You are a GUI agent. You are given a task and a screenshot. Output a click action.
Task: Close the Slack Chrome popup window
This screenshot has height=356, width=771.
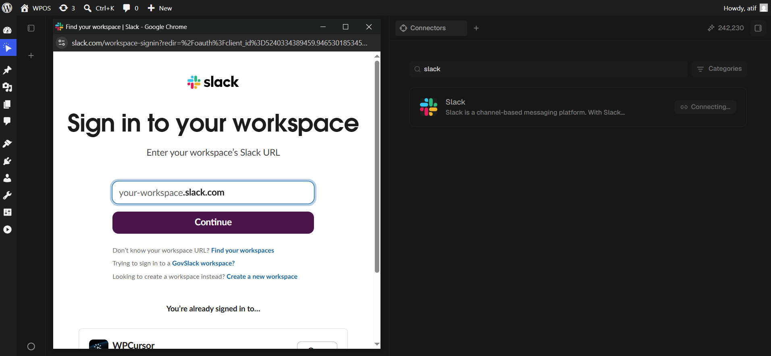(369, 27)
